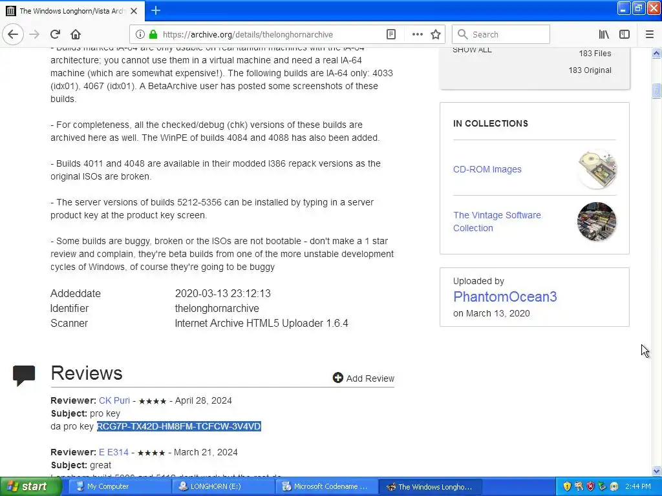Click the CD-ROM Images thumbnail
The height and width of the screenshot is (496, 662).
click(x=597, y=169)
